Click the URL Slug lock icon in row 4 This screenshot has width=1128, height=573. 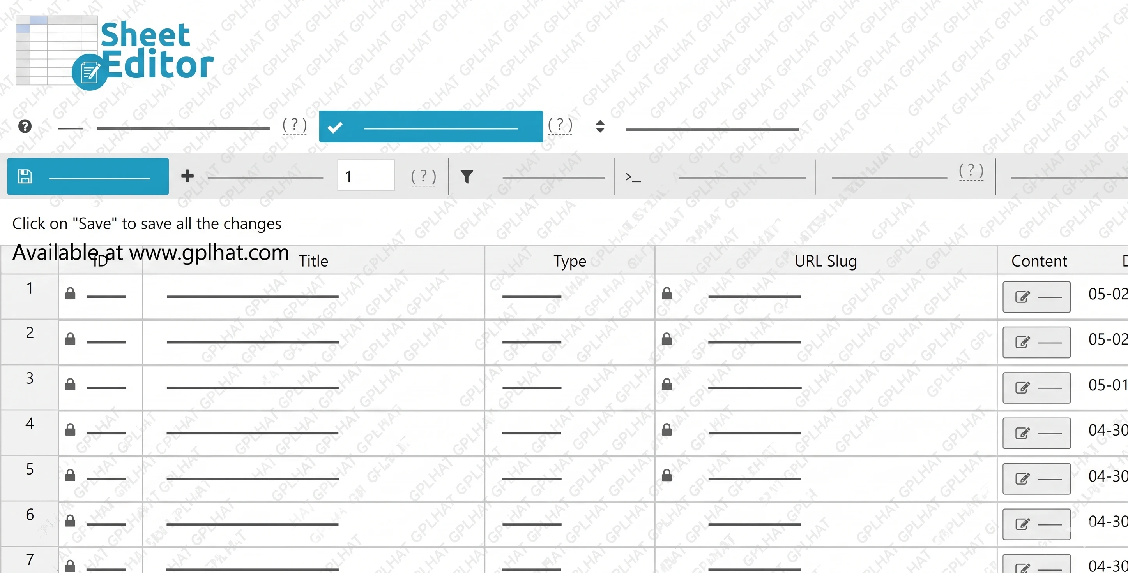coord(667,430)
